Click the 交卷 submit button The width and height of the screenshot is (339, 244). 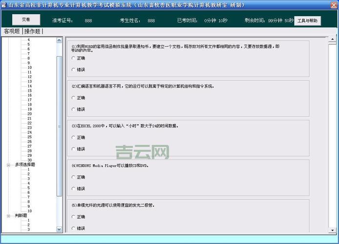[x=26, y=20]
